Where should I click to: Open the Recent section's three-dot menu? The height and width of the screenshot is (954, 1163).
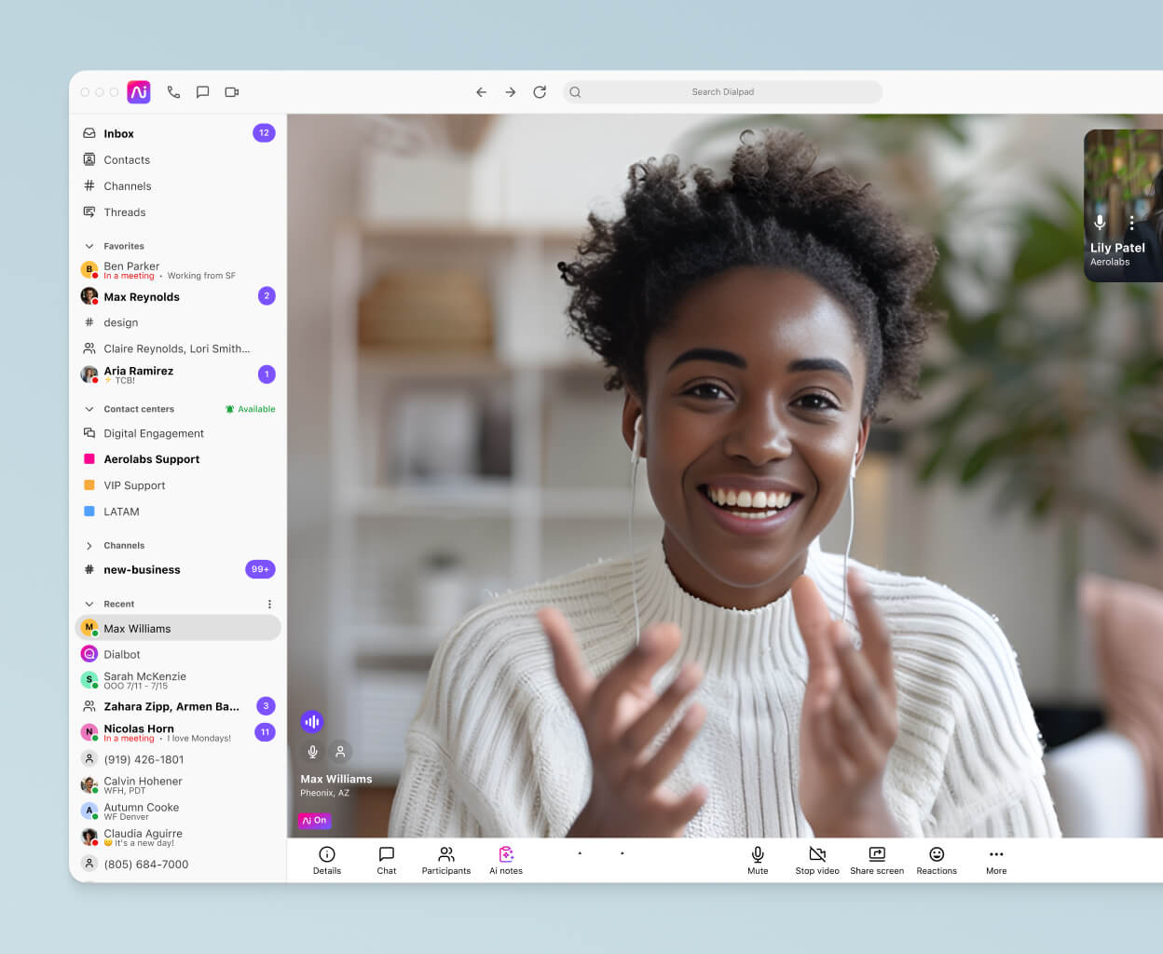269,604
